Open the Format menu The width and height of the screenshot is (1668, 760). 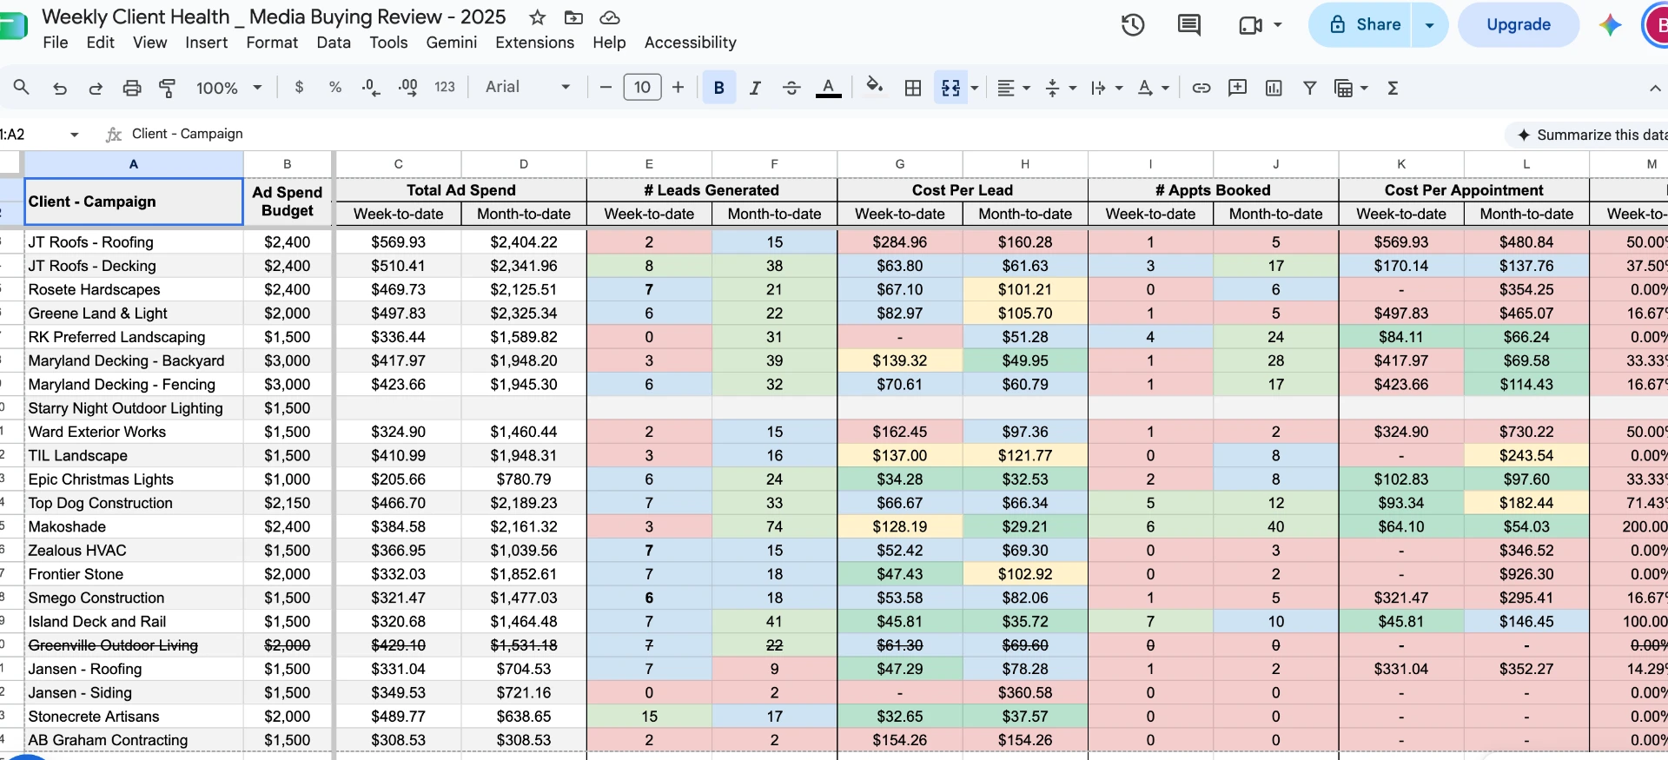(x=272, y=43)
